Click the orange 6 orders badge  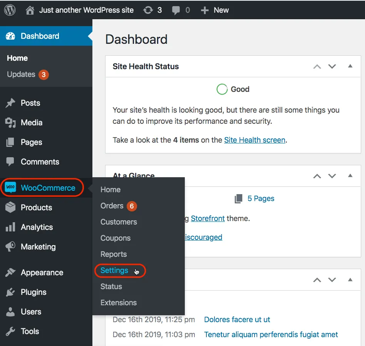(x=132, y=206)
